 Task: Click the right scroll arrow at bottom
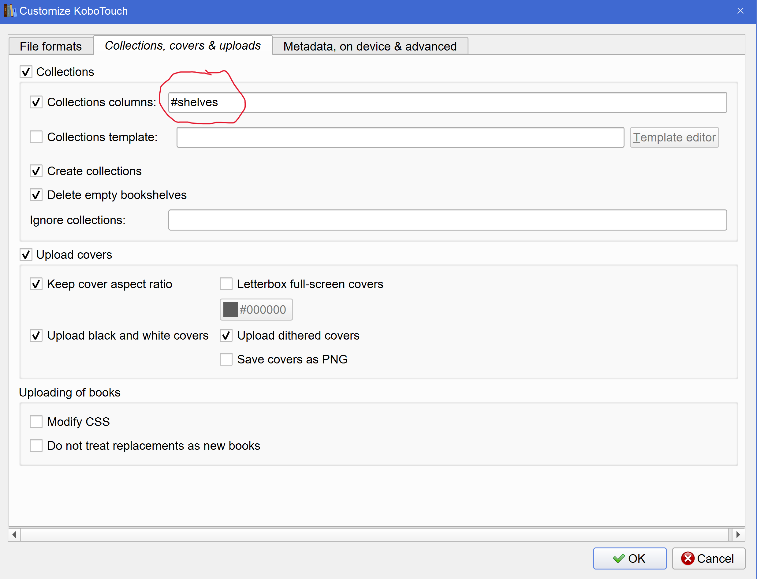738,535
